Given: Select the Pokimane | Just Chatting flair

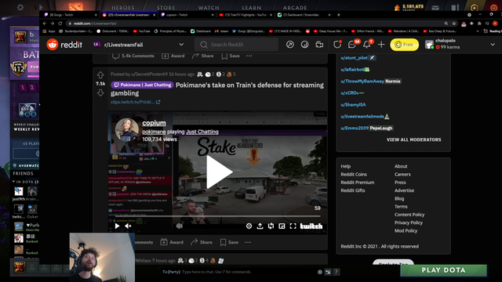Looking at the screenshot, I should click(x=142, y=85).
